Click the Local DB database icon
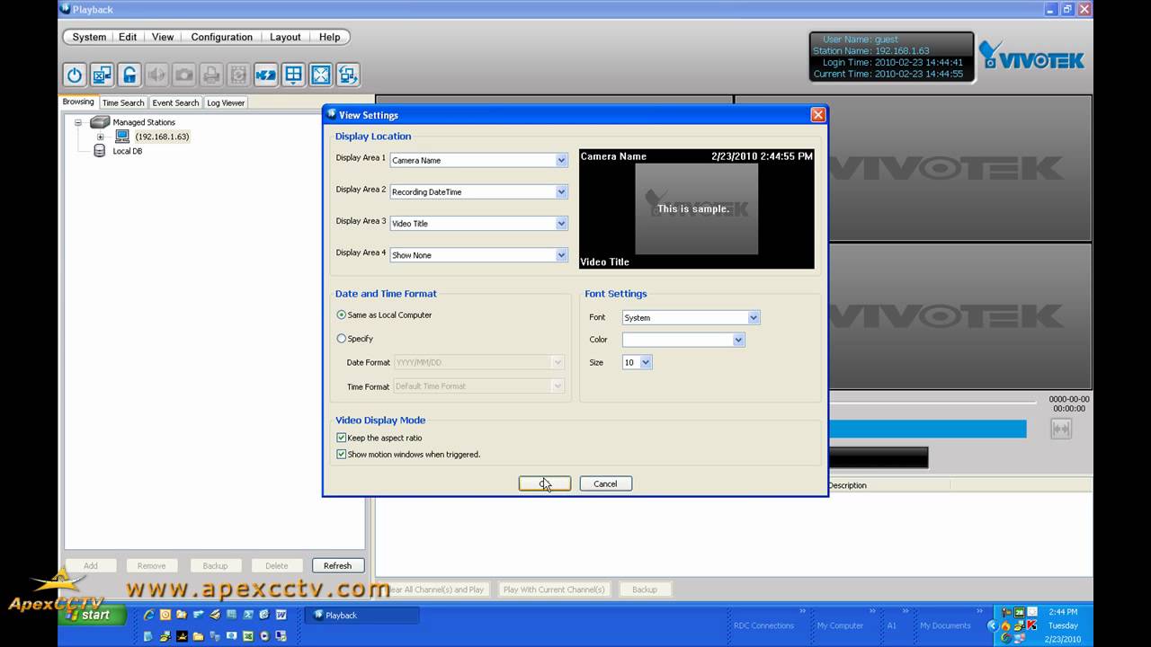Screen dimensions: 1151x647 [99, 151]
